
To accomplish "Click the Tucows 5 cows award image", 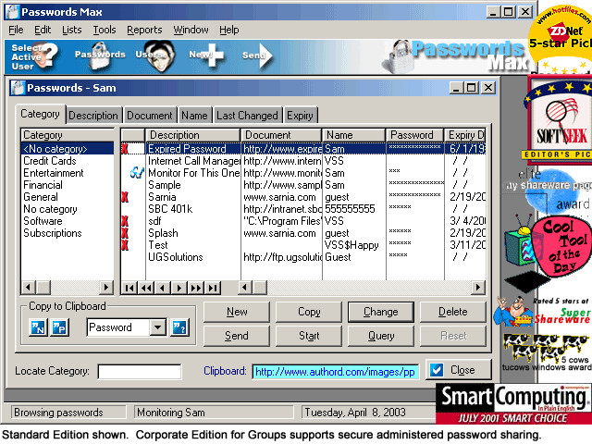I will 546,351.
